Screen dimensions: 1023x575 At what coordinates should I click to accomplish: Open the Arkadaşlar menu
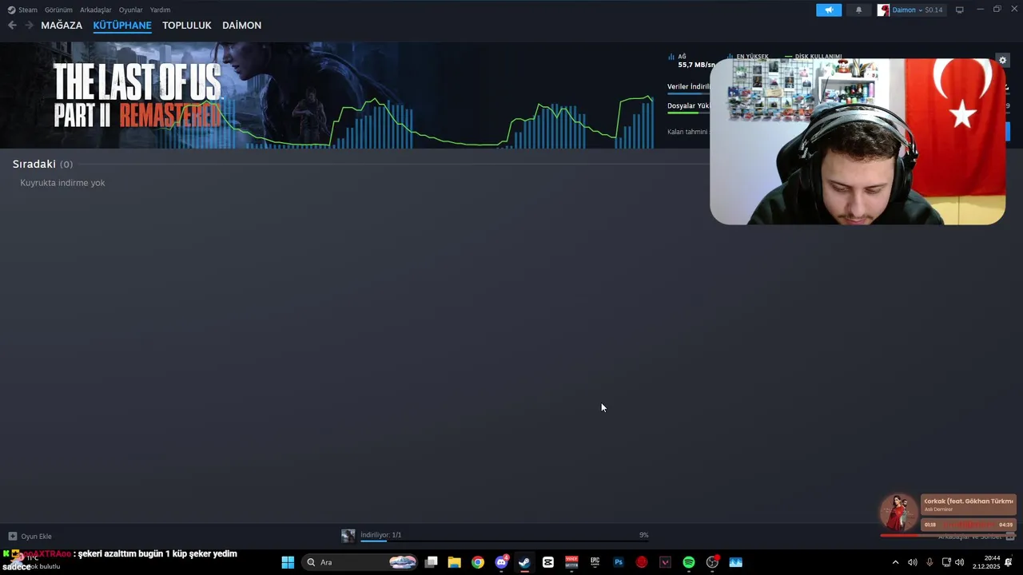tap(96, 10)
